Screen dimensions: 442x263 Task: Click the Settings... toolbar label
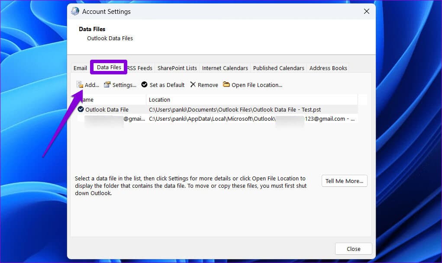pyautogui.click(x=124, y=85)
